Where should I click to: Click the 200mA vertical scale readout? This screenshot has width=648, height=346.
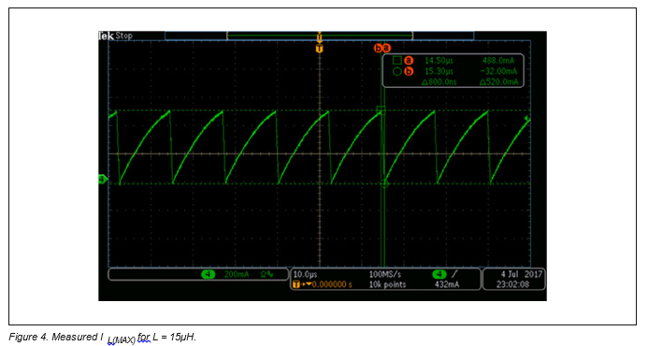click(x=237, y=275)
